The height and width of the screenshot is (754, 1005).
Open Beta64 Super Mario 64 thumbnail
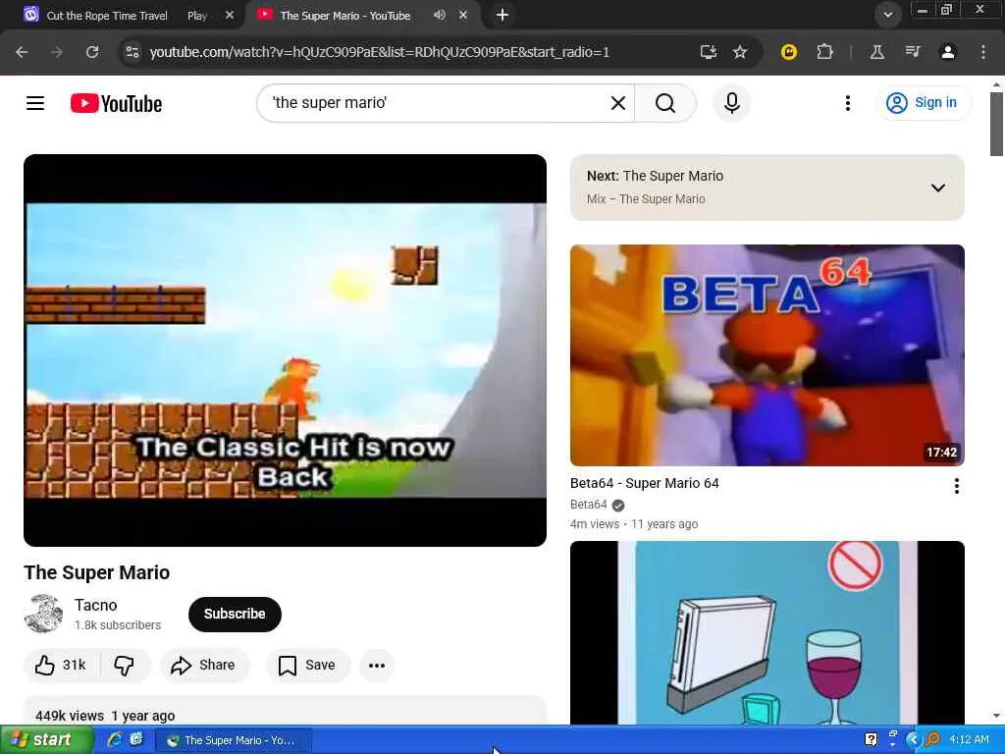pyautogui.click(x=767, y=355)
